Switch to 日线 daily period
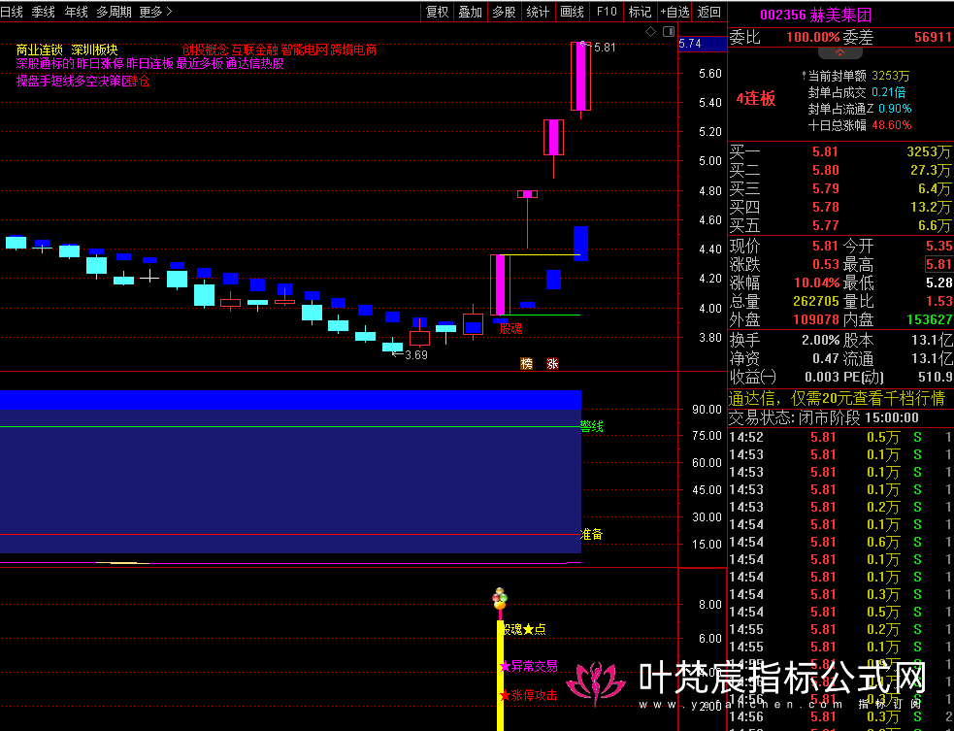Viewport: 954px width, 731px height. point(12,12)
